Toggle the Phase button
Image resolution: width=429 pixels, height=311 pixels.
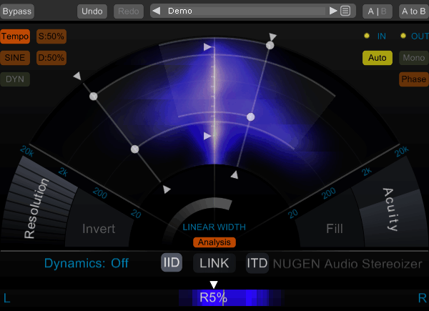[x=413, y=79]
